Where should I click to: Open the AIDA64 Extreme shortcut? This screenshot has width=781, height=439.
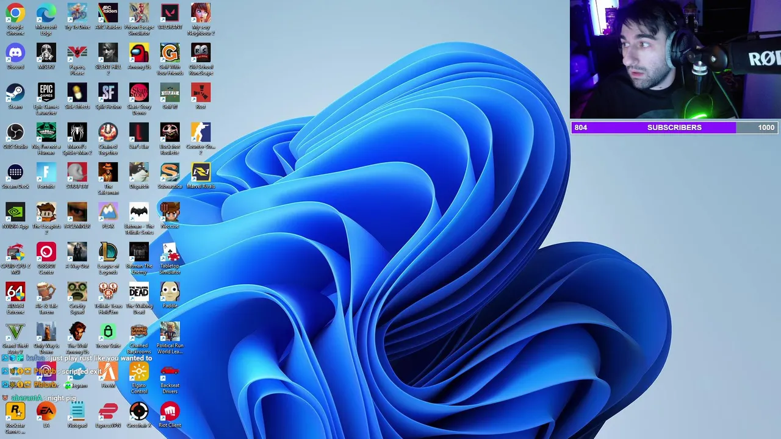[x=15, y=291]
